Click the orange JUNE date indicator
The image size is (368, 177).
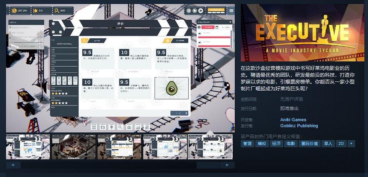(216, 10)
